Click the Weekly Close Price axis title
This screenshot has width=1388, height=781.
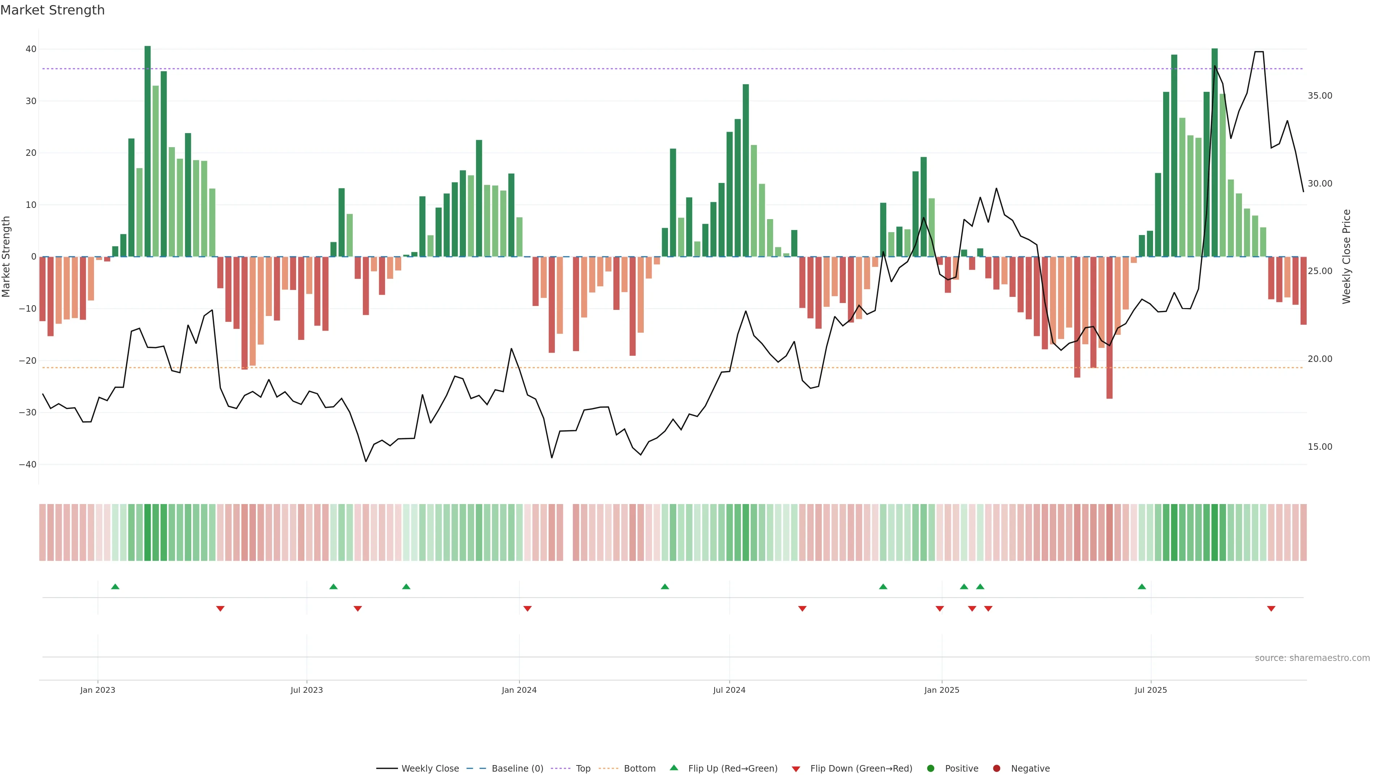click(x=1346, y=257)
